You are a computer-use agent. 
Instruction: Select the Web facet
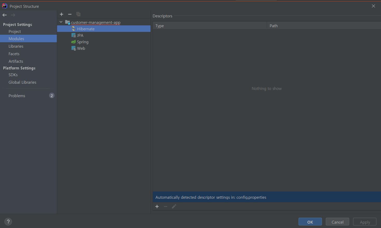[x=81, y=48]
